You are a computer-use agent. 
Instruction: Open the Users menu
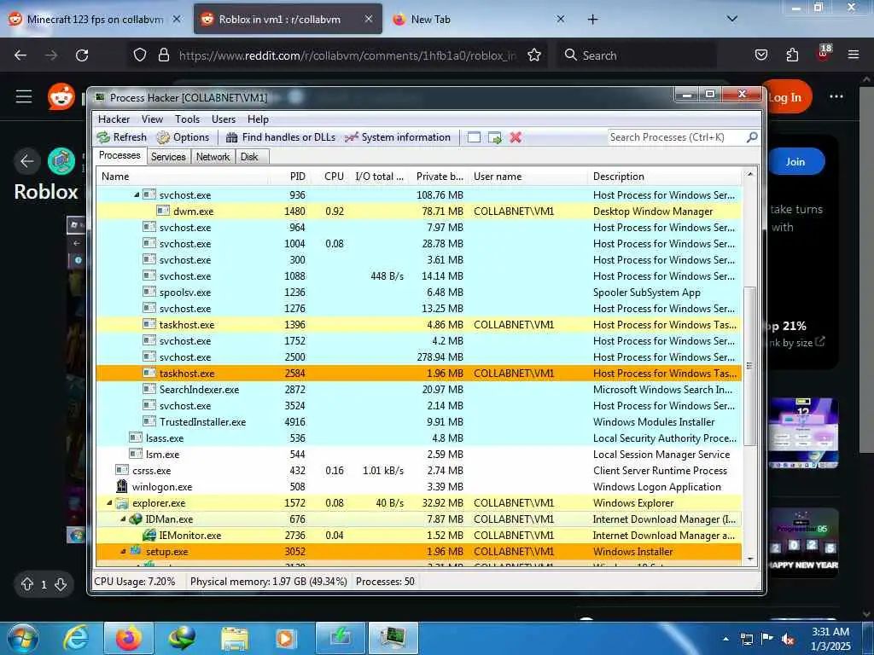[224, 119]
